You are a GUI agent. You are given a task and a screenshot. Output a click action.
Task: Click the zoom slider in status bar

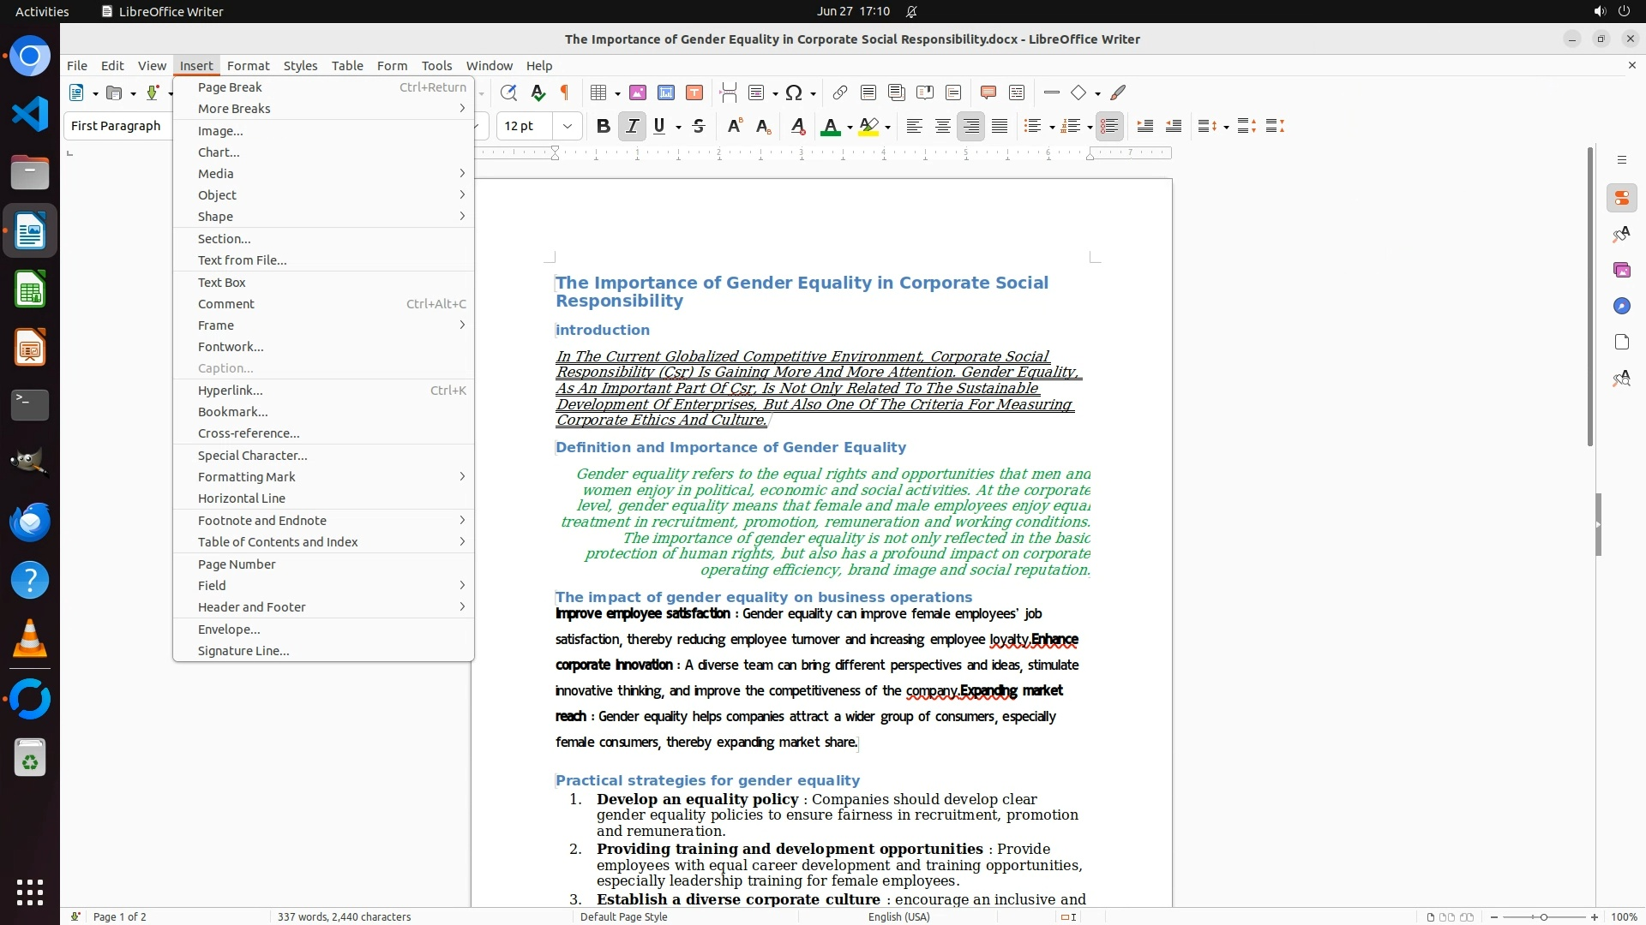pyautogui.click(x=1543, y=917)
